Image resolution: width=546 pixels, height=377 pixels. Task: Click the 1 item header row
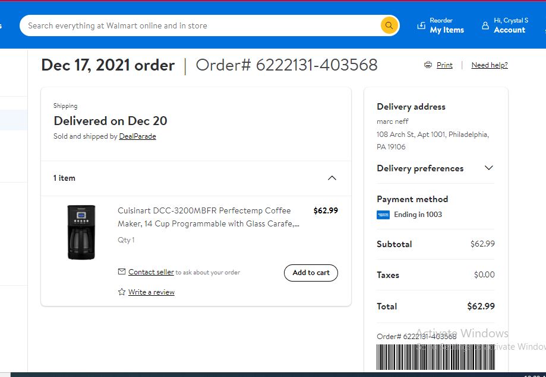(196, 178)
